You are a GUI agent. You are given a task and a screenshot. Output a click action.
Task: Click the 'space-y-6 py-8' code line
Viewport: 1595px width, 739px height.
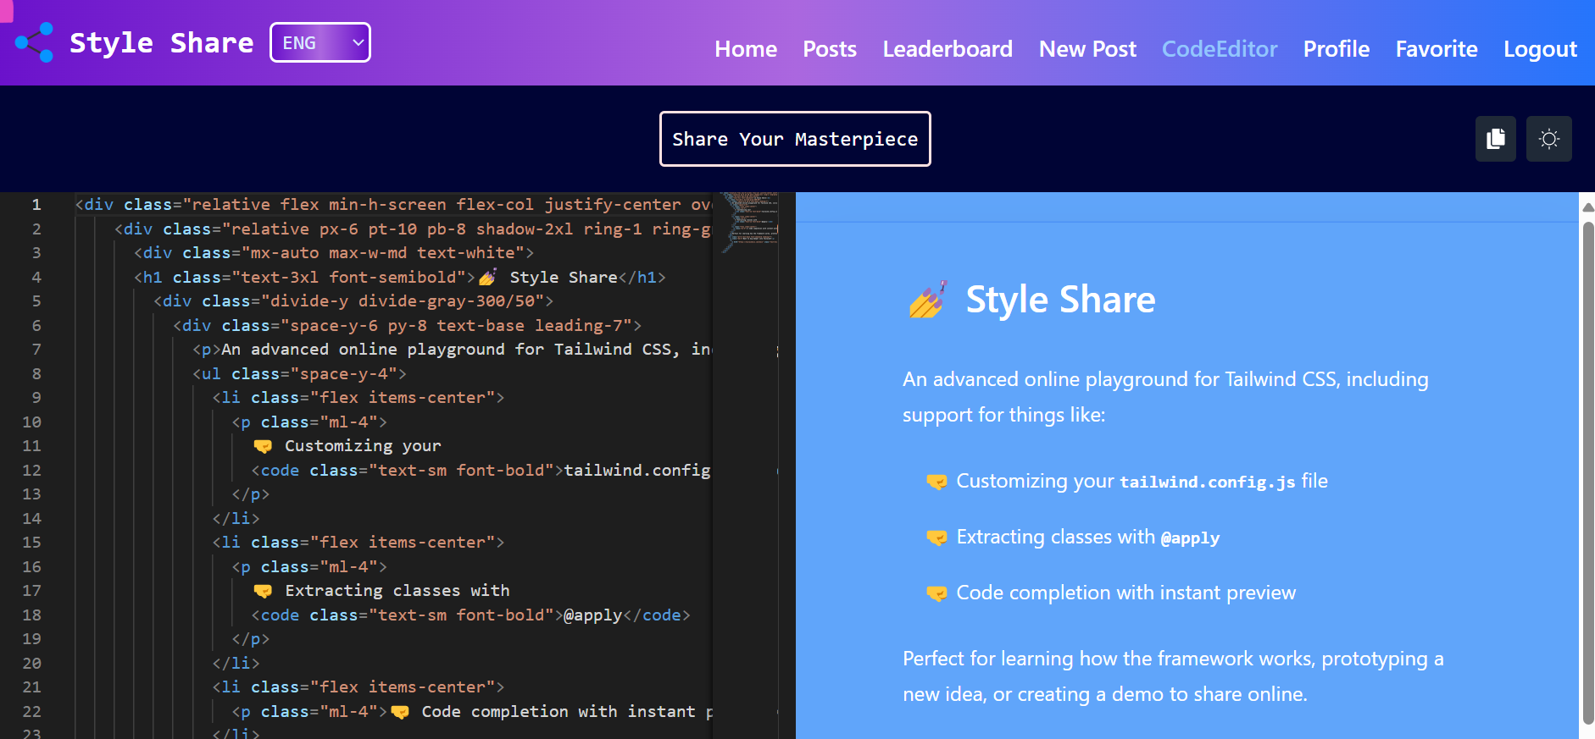(408, 325)
